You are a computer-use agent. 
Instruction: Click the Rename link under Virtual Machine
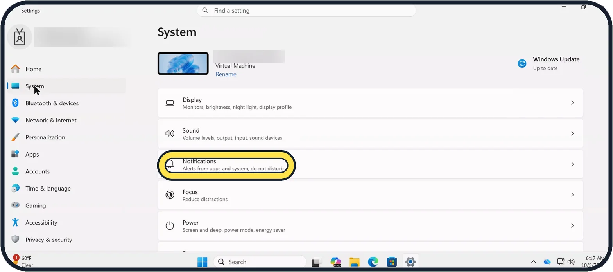pyautogui.click(x=226, y=74)
